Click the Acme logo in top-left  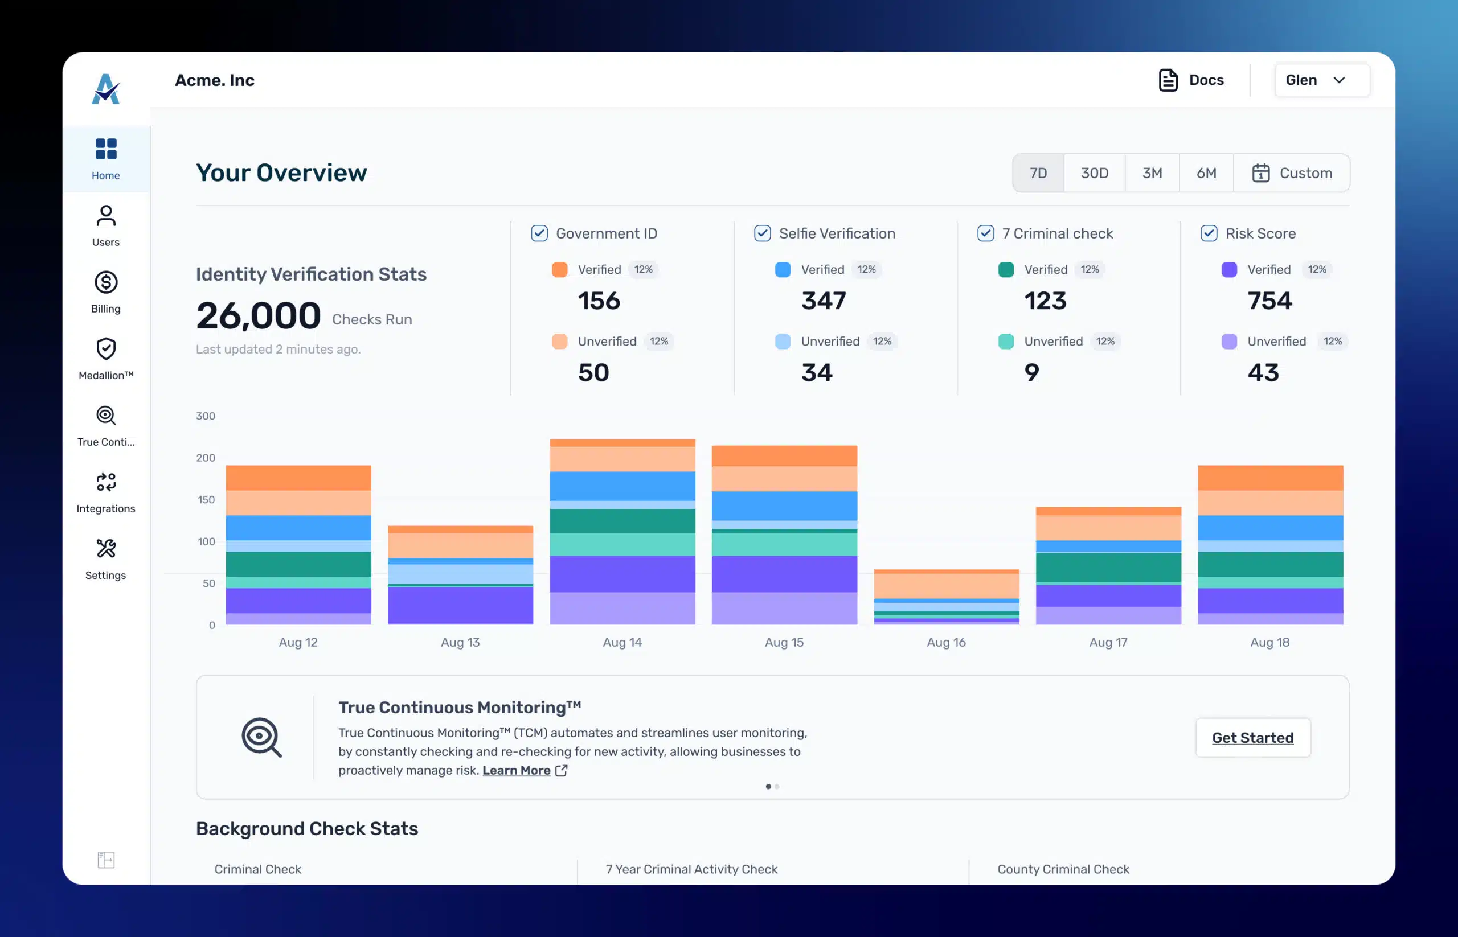[106, 89]
